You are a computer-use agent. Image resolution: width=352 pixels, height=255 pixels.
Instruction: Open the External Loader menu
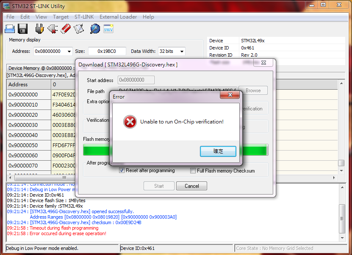(118, 17)
